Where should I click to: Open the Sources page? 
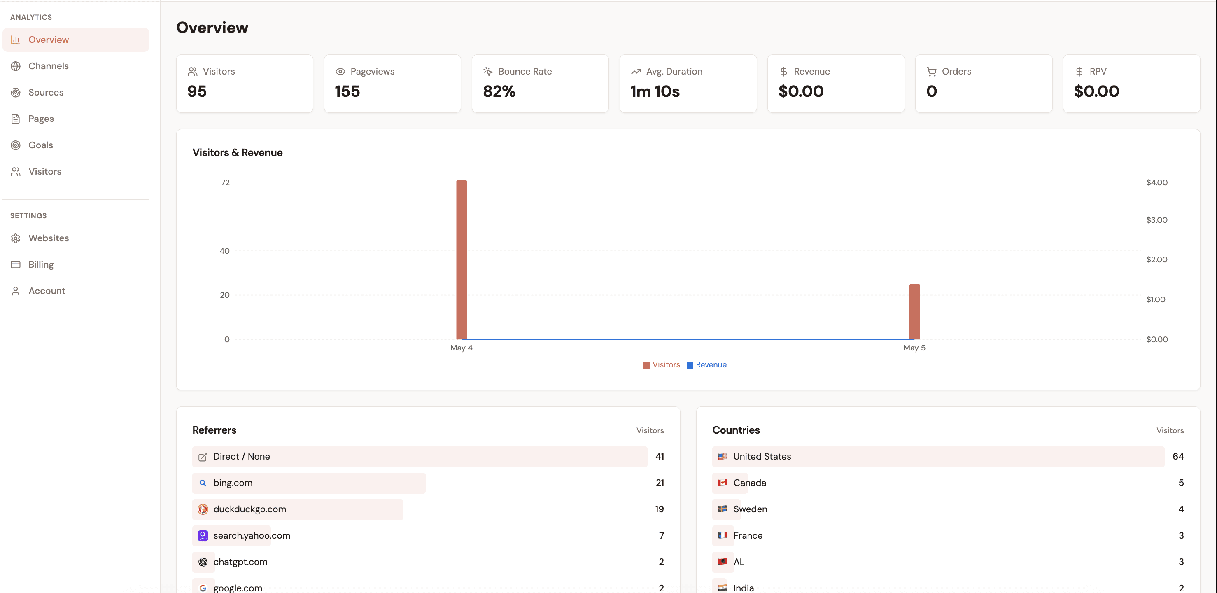click(76, 93)
